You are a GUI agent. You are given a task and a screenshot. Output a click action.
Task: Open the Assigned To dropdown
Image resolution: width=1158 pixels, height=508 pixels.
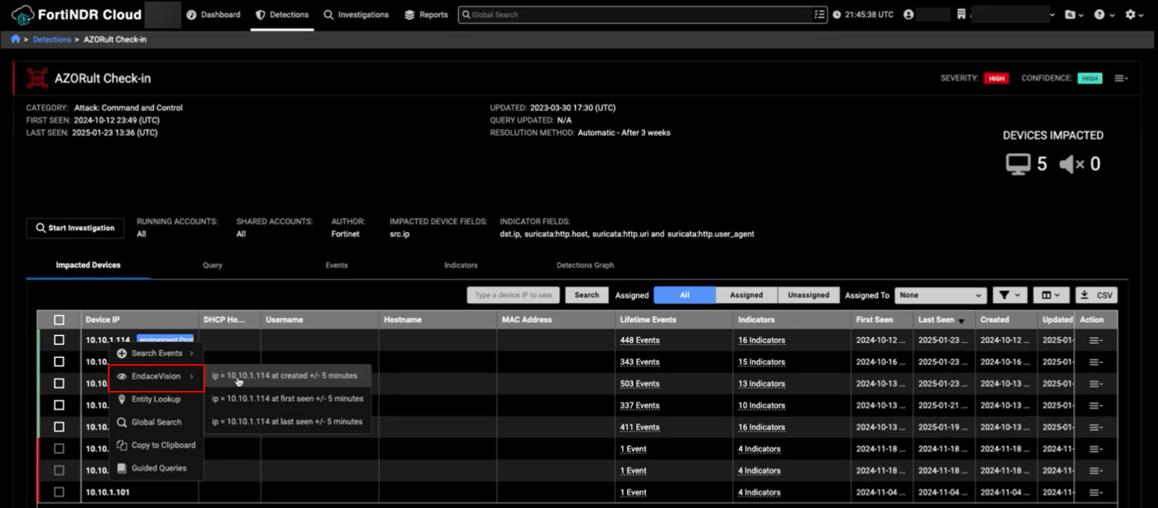click(940, 295)
